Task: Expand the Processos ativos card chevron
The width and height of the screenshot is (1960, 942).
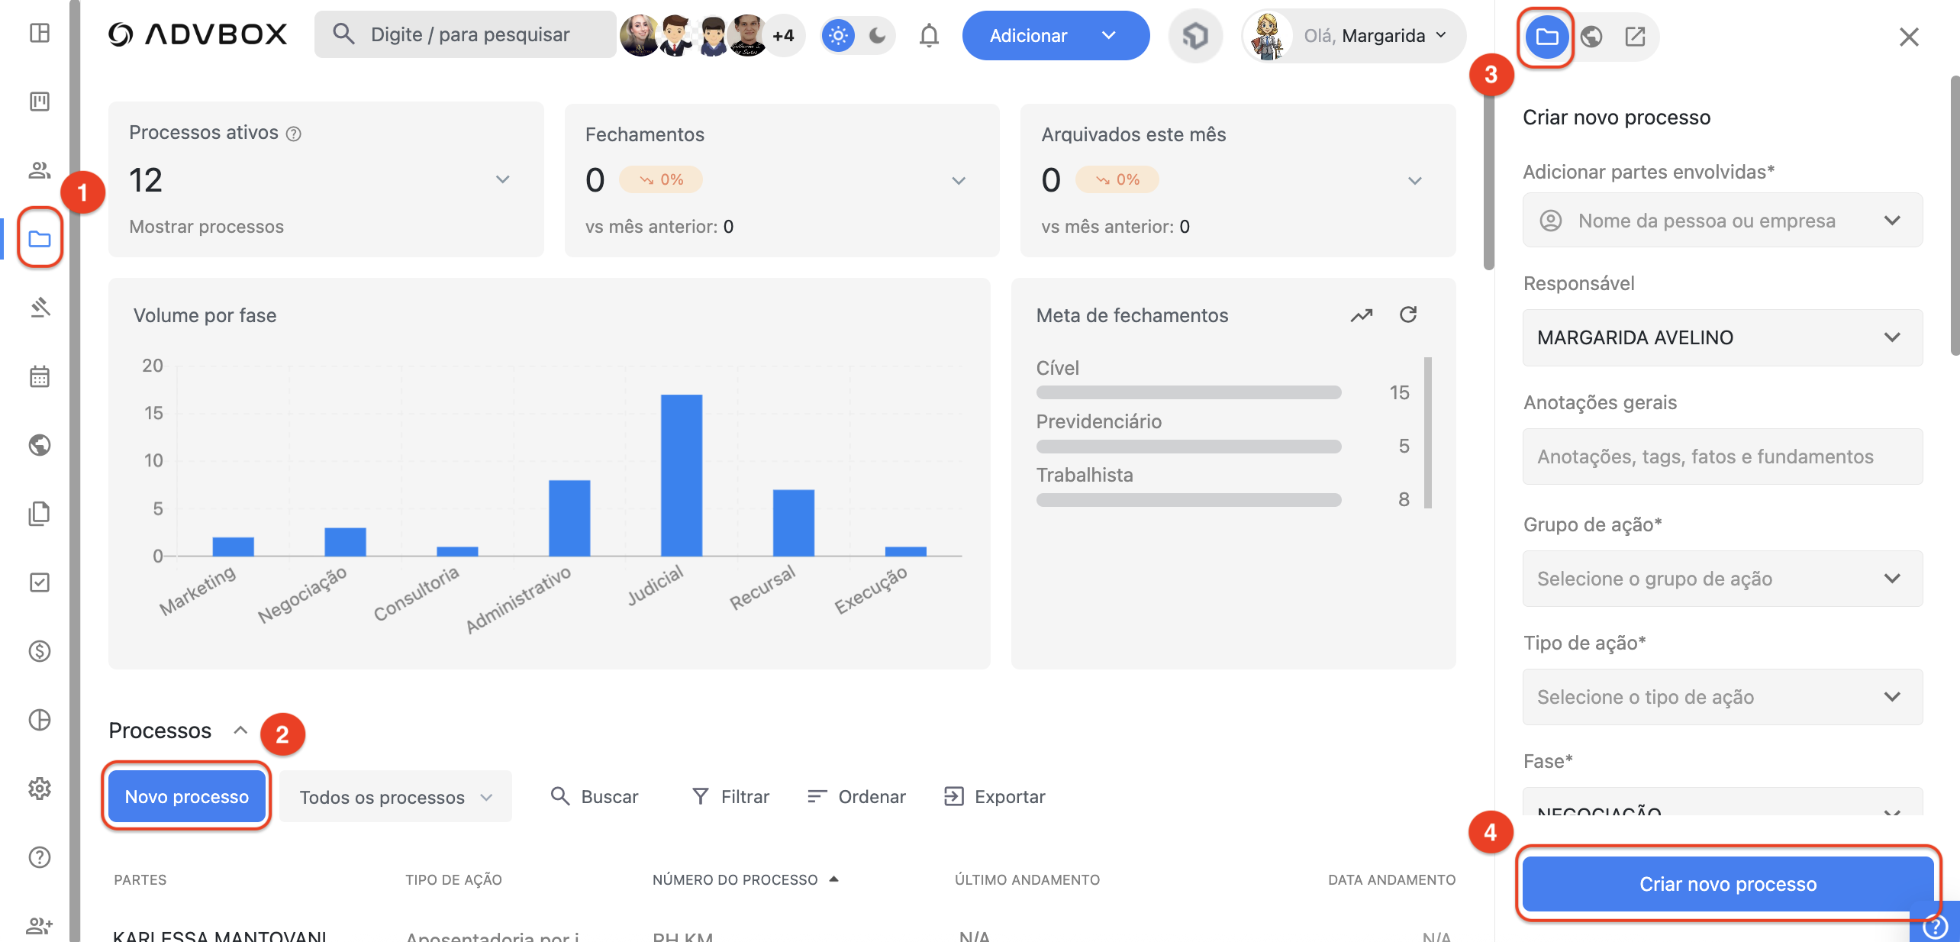Action: click(502, 179)
